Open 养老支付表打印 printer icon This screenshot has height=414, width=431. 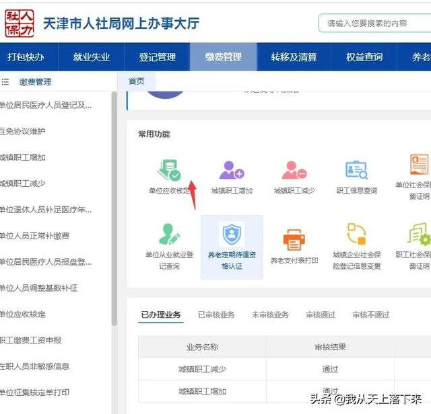[294, 240]
